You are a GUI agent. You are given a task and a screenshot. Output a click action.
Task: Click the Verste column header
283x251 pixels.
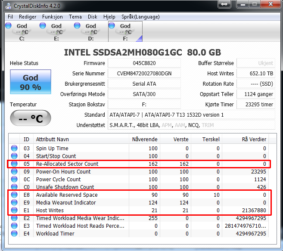176,139
